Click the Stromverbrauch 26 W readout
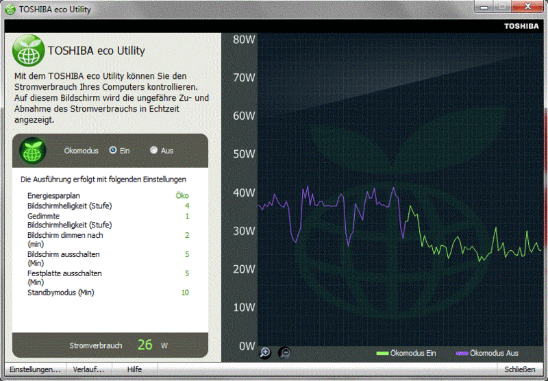 click(x=145, y=345)
